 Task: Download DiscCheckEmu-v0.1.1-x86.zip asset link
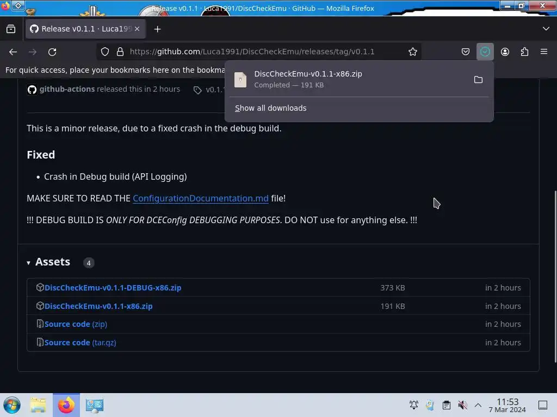tap(98, 306)
